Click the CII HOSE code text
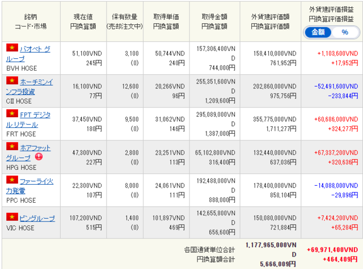Screen dimensions: 363x269 [19, 101]
